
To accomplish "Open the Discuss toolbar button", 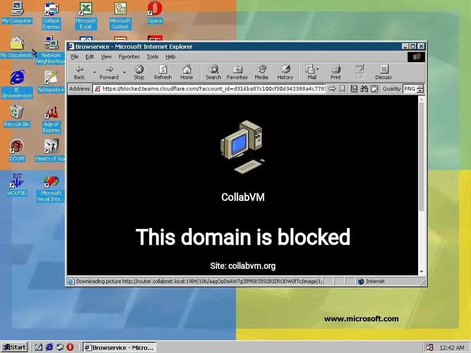I will coord(383,72).
